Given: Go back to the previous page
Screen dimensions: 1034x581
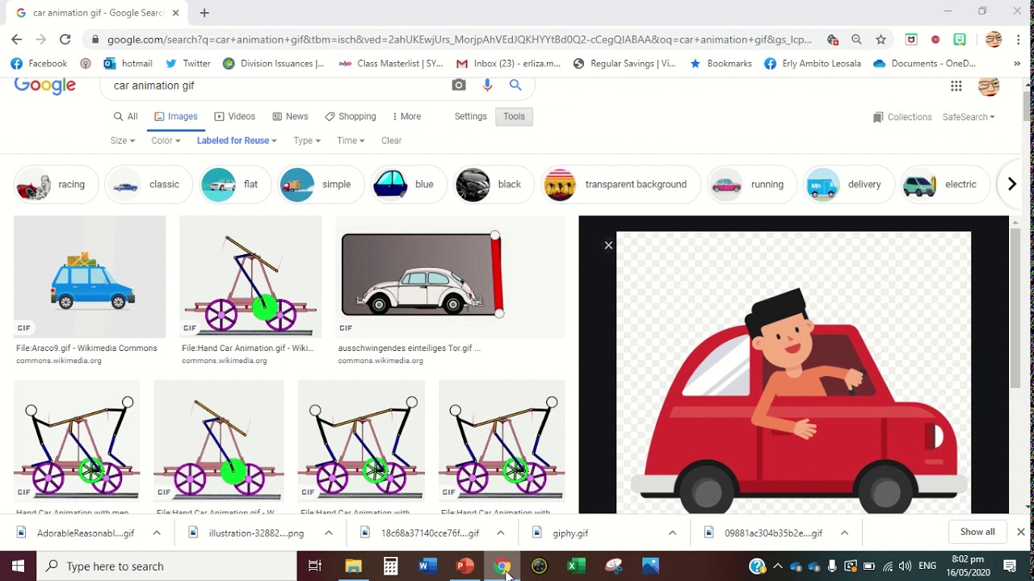Looking at the screenshot, I should 17,40.
